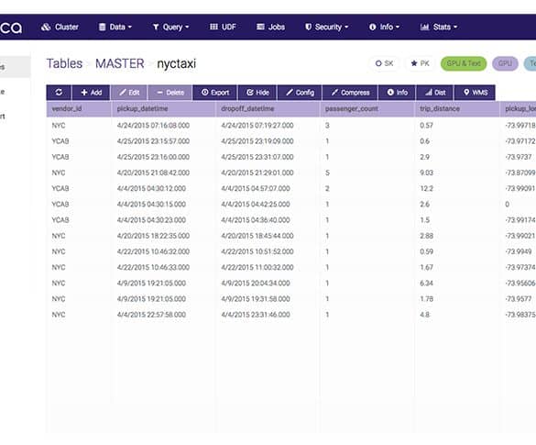This screenshot has width=536, height=445.
Task: Click the Security shield icon
Action: [308, 27]
